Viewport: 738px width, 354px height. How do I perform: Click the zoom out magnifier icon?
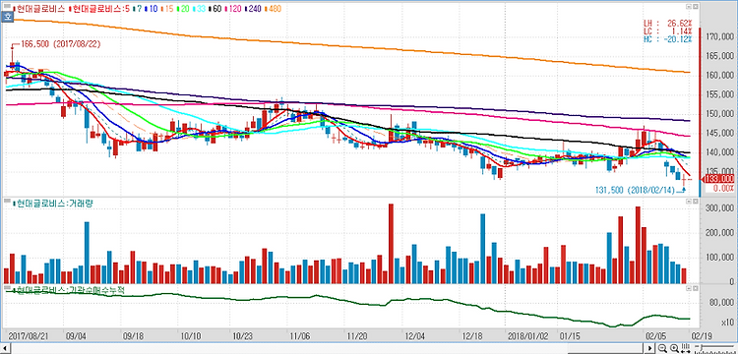pos(662,348)
